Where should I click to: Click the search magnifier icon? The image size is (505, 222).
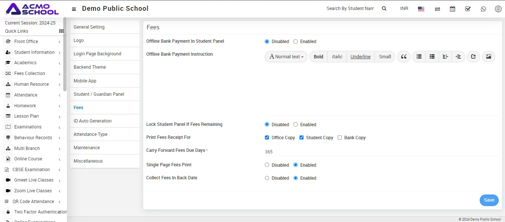pos(384,9)
